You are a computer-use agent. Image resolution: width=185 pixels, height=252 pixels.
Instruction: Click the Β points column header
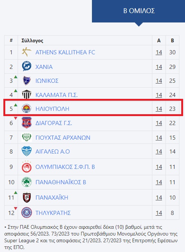[x=172, y=40]
